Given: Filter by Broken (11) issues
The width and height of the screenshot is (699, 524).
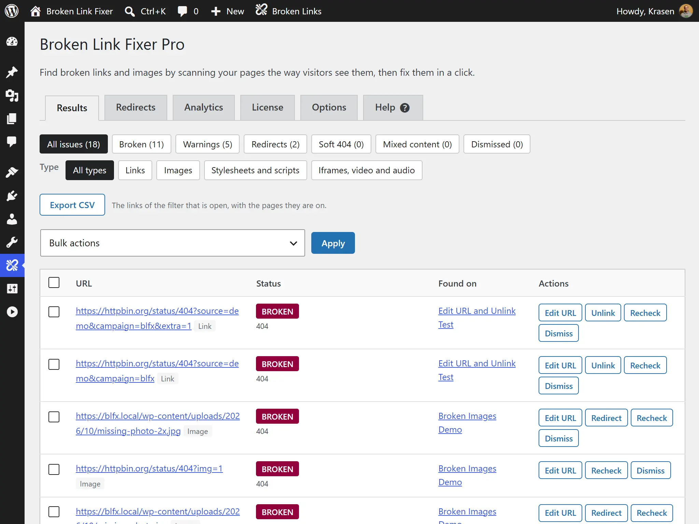Looking at the screenshot, I should click(x=142, y=144).
